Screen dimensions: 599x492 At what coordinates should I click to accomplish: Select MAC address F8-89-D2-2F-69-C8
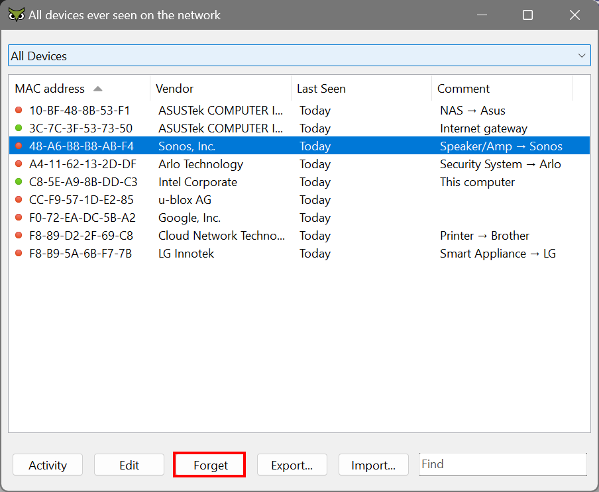click(81, 236)
